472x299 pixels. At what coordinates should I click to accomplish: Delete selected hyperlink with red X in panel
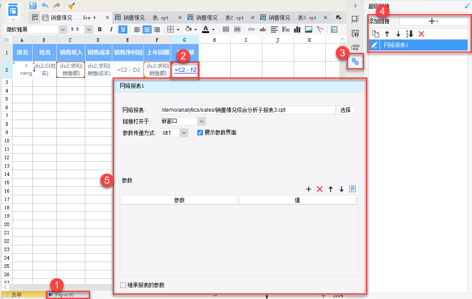pos(421,34)
